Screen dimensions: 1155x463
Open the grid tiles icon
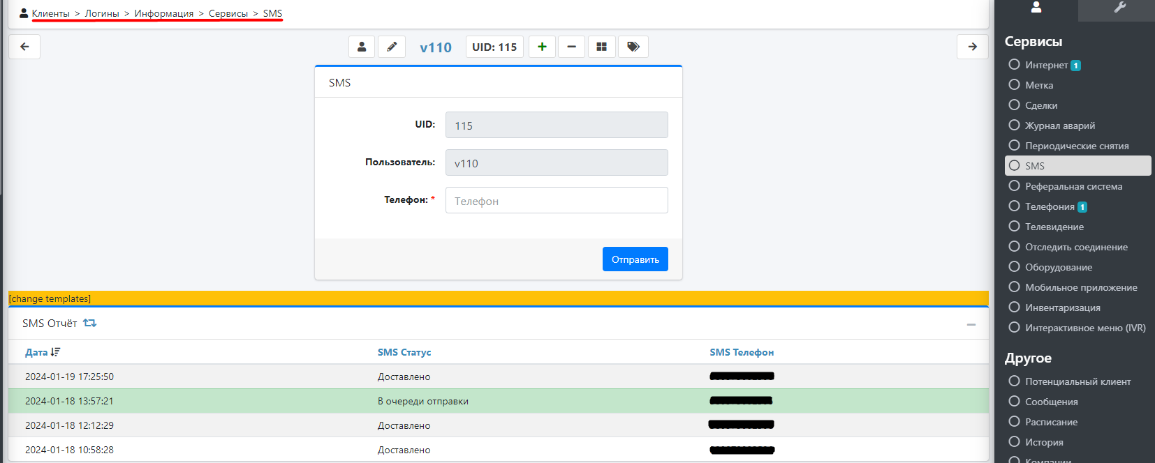(601, 47)
